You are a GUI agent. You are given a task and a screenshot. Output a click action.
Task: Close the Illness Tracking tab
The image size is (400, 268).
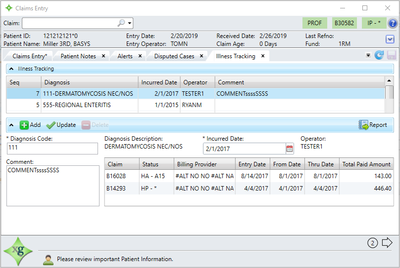[x=263, y=56]
